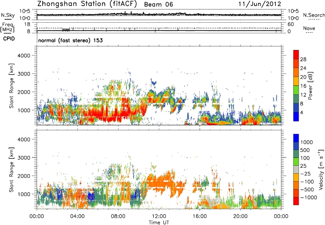The width and height of the screenshot is (325, 225).
Task: Select the 'normal (fast stereo) 153' text
Action: [70, 40]
